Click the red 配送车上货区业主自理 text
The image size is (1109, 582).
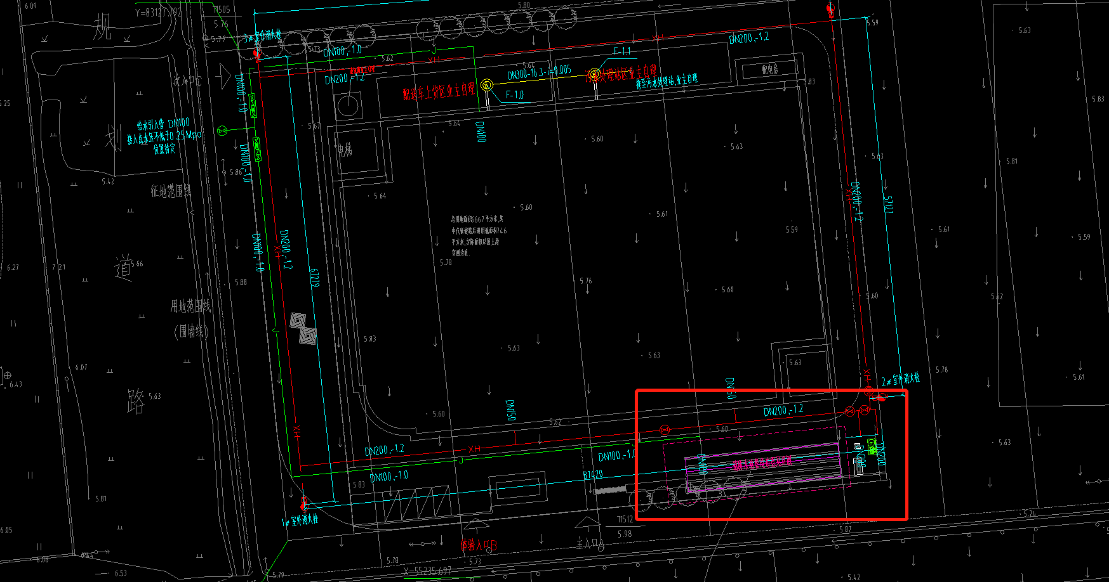(x=439, y=91)
